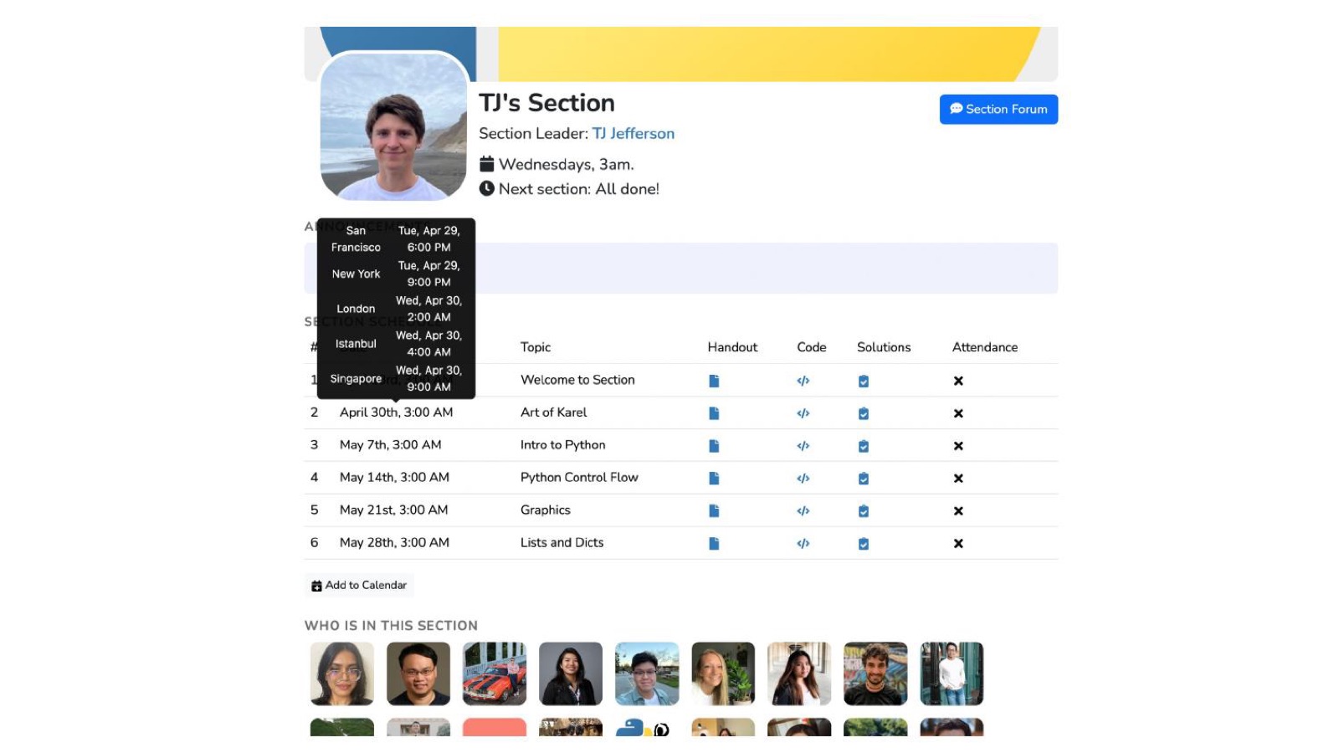Click the Lists and Dicts topic
This screenshot has height=753, width=1339.
tap(562, 543)
